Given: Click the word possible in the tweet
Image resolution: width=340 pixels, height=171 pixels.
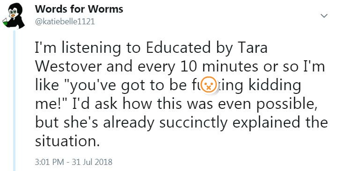Looking at the screenshot, I should (286, 104).
